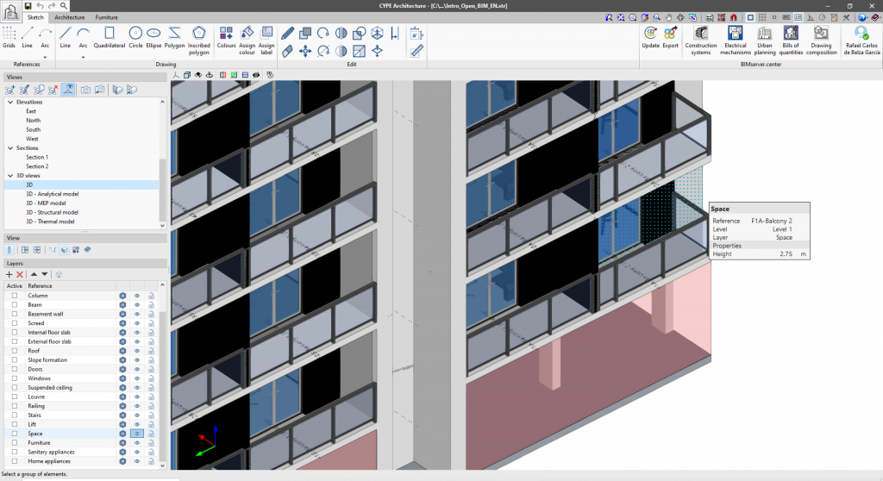This screenshot has width=883, height=481.
Task: Enable the Active checkbox for Column layer
Action: (x=15, y=296)
